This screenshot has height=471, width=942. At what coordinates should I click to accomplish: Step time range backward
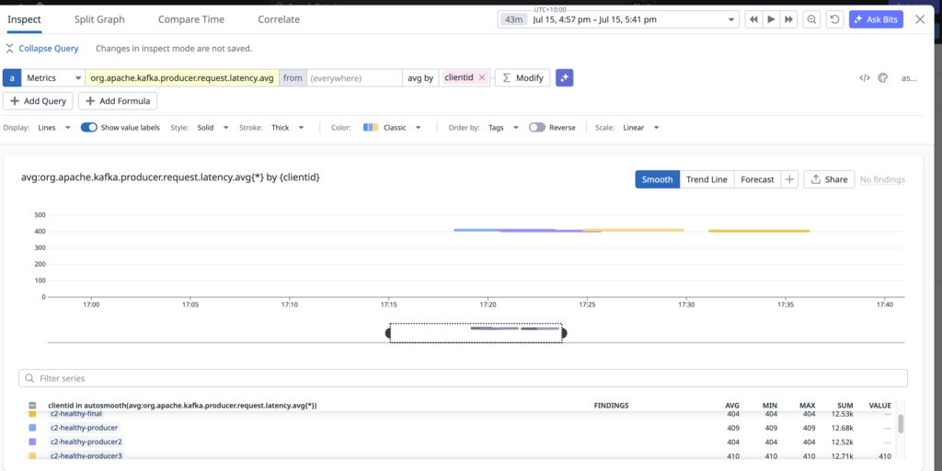pyautogui.click(x=753, y=19)
